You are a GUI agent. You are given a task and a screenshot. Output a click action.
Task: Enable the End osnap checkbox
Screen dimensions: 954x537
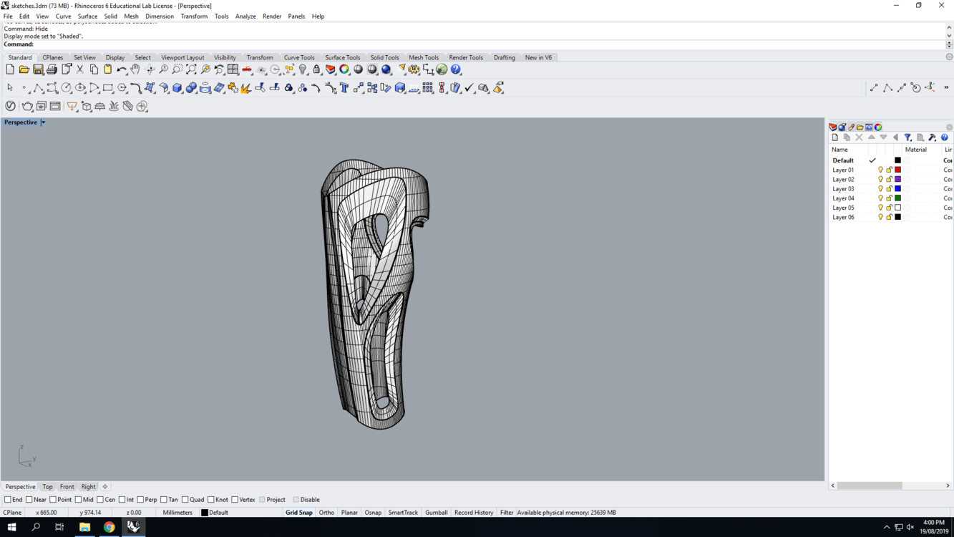[8, 500]
